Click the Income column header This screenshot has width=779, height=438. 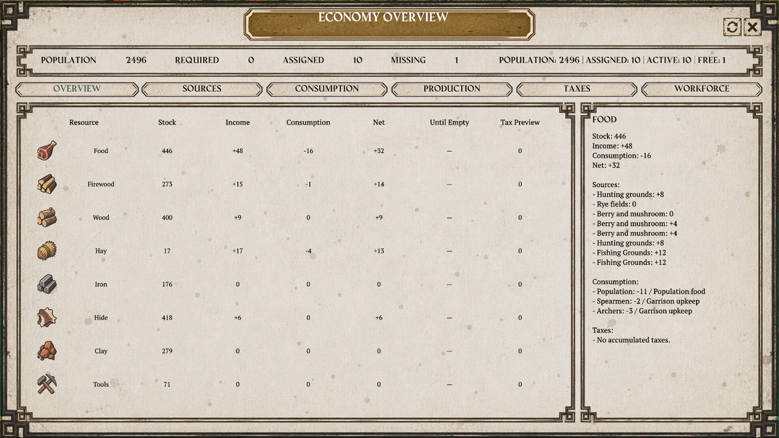click(x=238, y=122)
